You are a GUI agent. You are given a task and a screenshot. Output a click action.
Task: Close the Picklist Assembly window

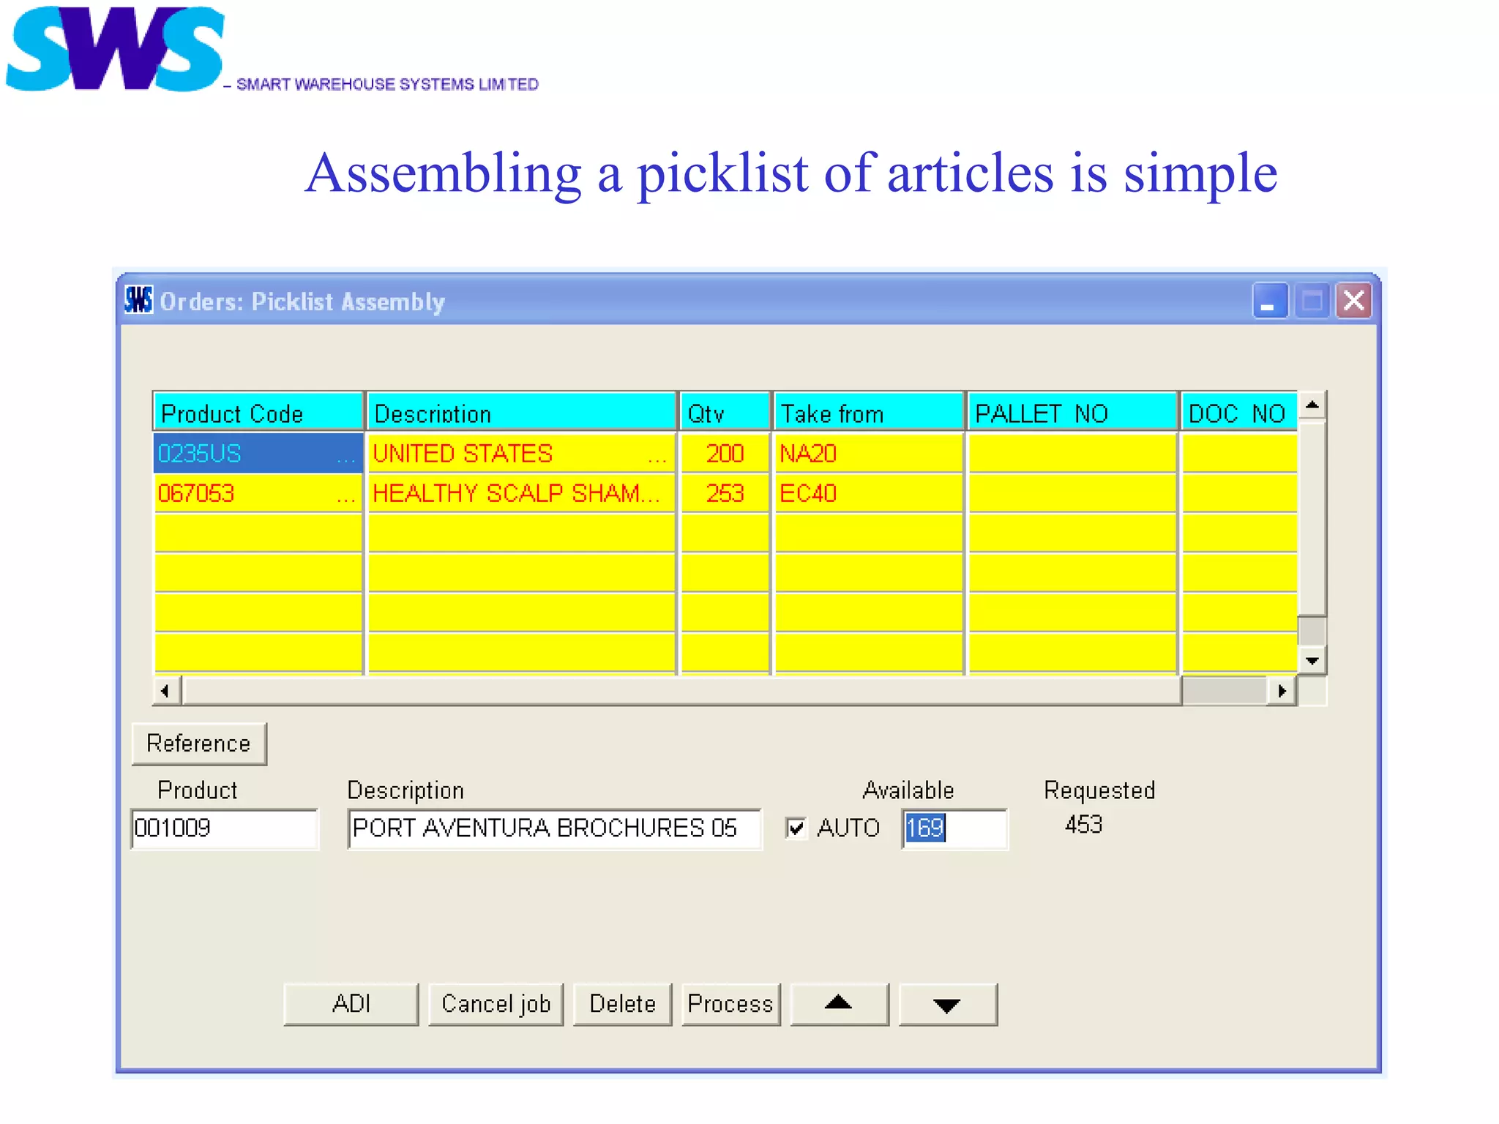pos(1353,301)
